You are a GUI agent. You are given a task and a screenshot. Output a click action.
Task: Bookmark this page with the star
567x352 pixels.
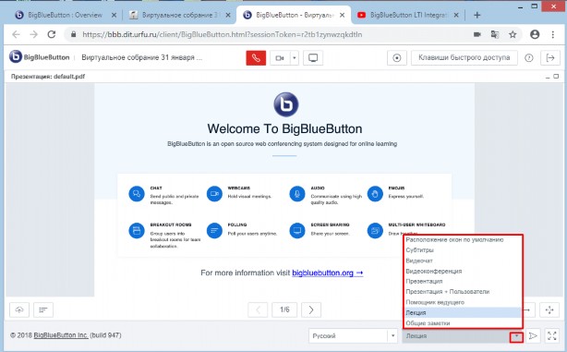click(513, 34)
